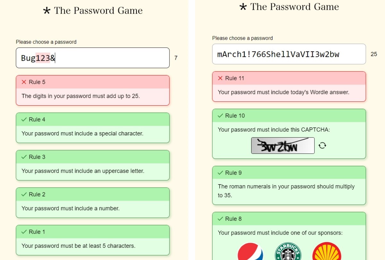The image size is (385, 260).
Task: Click the Rule 3 uppercase letter card
Action: click(92, 165)
